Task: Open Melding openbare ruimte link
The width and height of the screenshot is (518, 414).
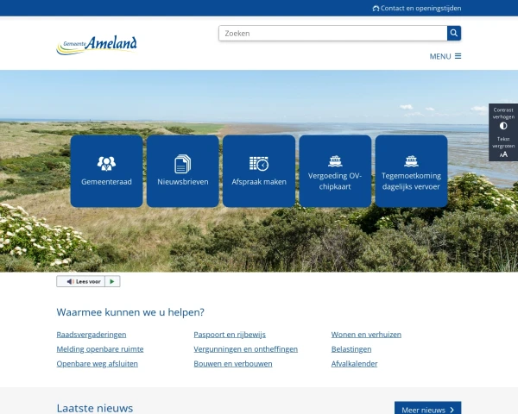Action: click(x=100, y=349)
